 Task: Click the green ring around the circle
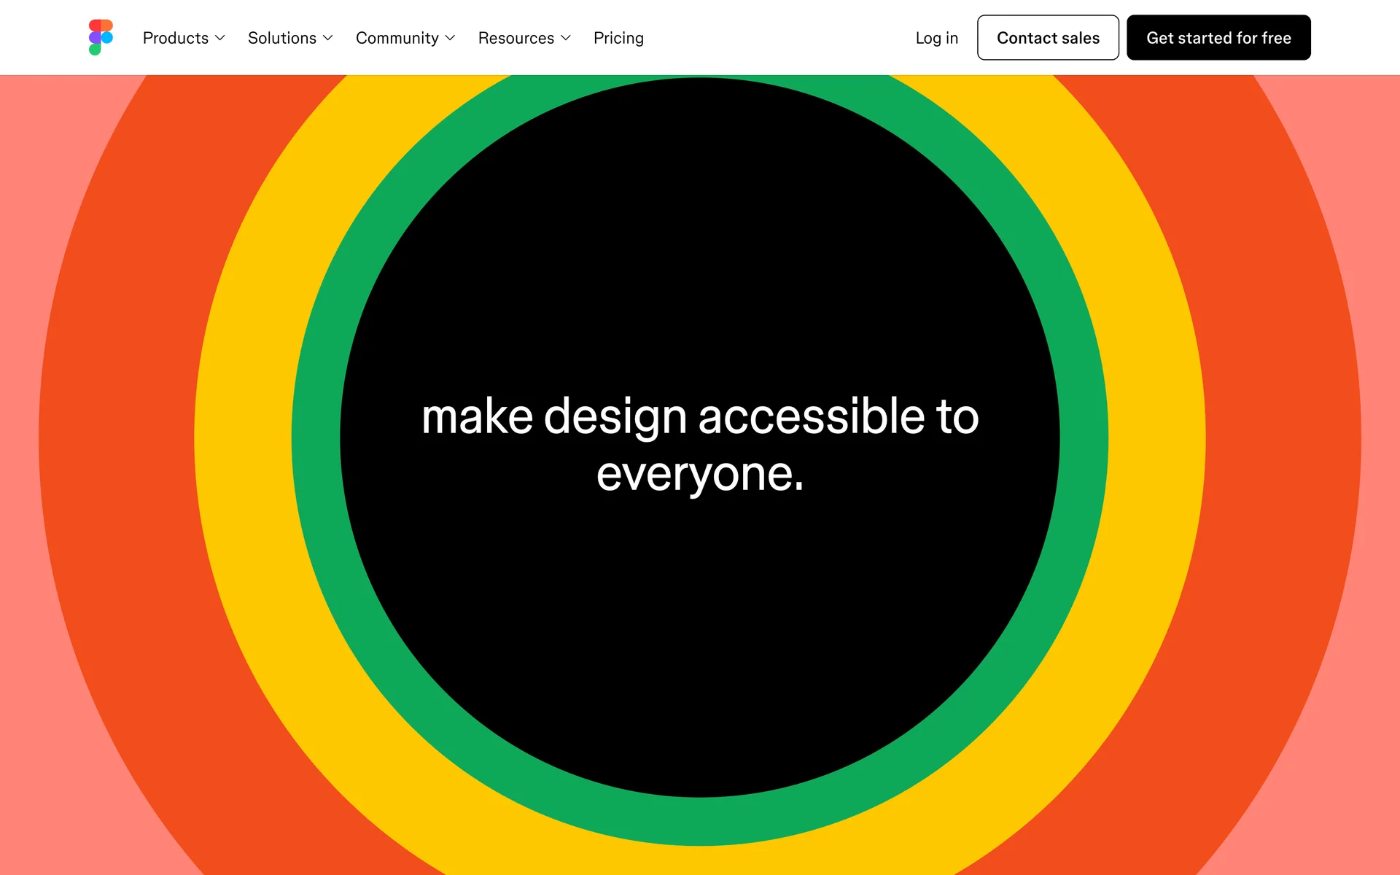pos(316,437)
